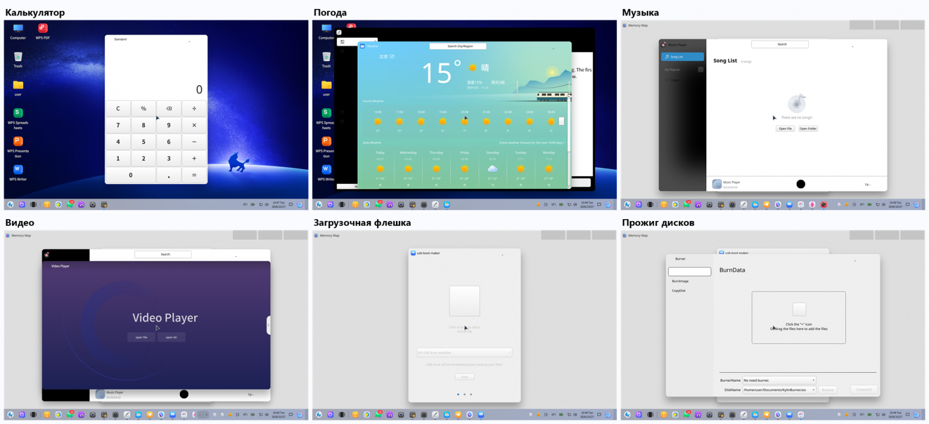This screenshot has height=424, width=929.
Task: Open the DiskName path dropdown
Action: 779,389
